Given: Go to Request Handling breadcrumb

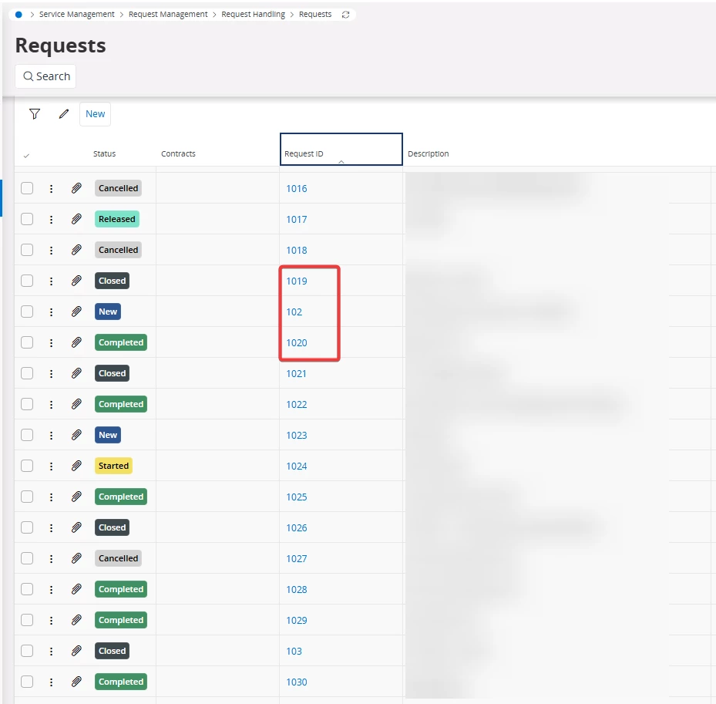Looking at the screenshot, I should tap(253, 14).
